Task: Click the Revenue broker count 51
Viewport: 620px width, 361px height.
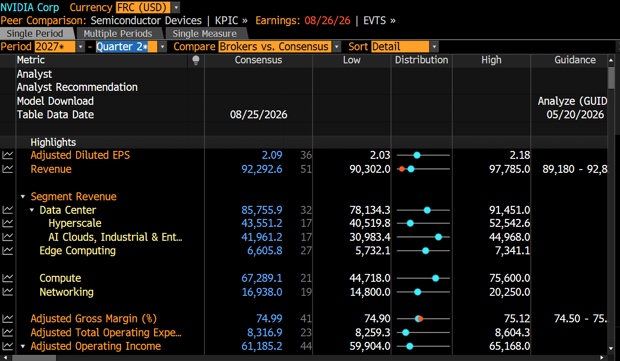Action: [306, 169]
